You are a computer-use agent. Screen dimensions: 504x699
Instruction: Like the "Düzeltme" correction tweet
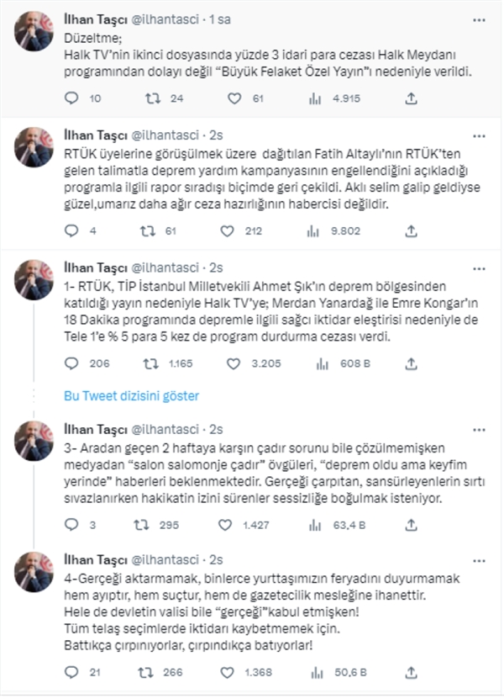(234, 98)
